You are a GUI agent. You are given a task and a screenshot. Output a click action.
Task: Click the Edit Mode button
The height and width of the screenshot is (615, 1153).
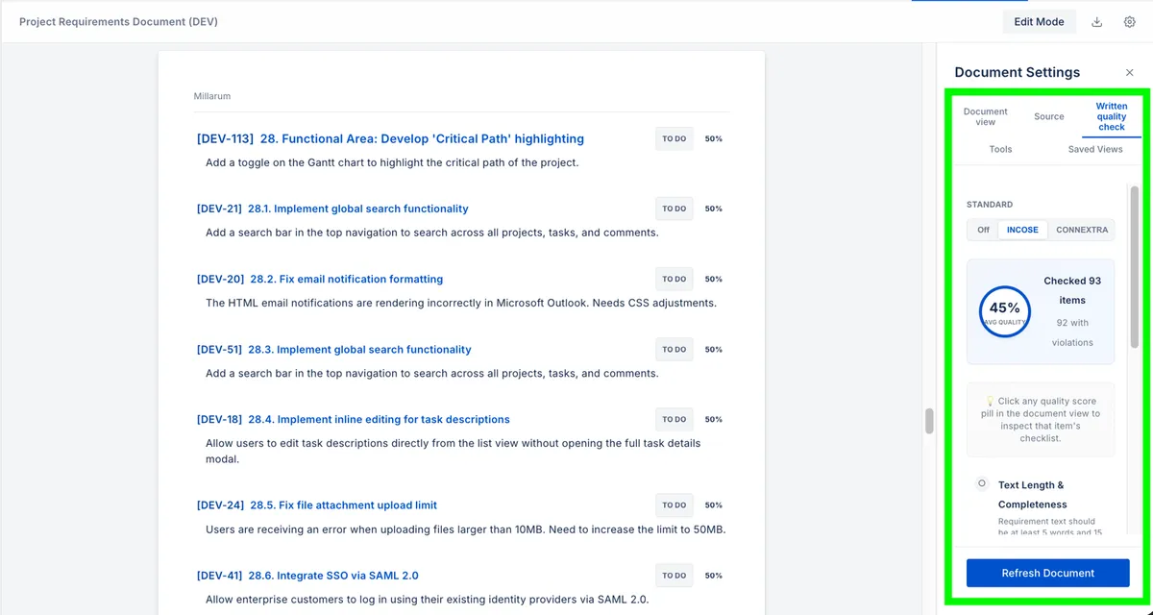point(1039,22)
